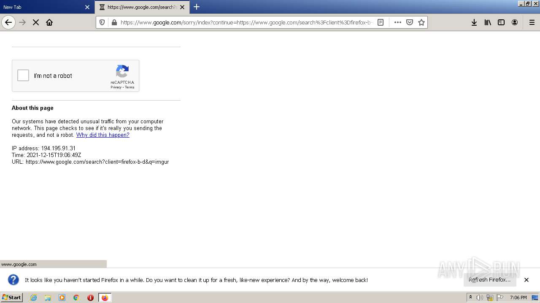Open File Explorer from taskbar
Image resolution: width=540 pixels, height=303 pixels.
tap(48, 298)
